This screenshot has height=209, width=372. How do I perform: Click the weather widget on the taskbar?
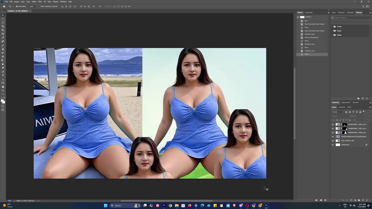pyautogui.click(x=7, y=206)
